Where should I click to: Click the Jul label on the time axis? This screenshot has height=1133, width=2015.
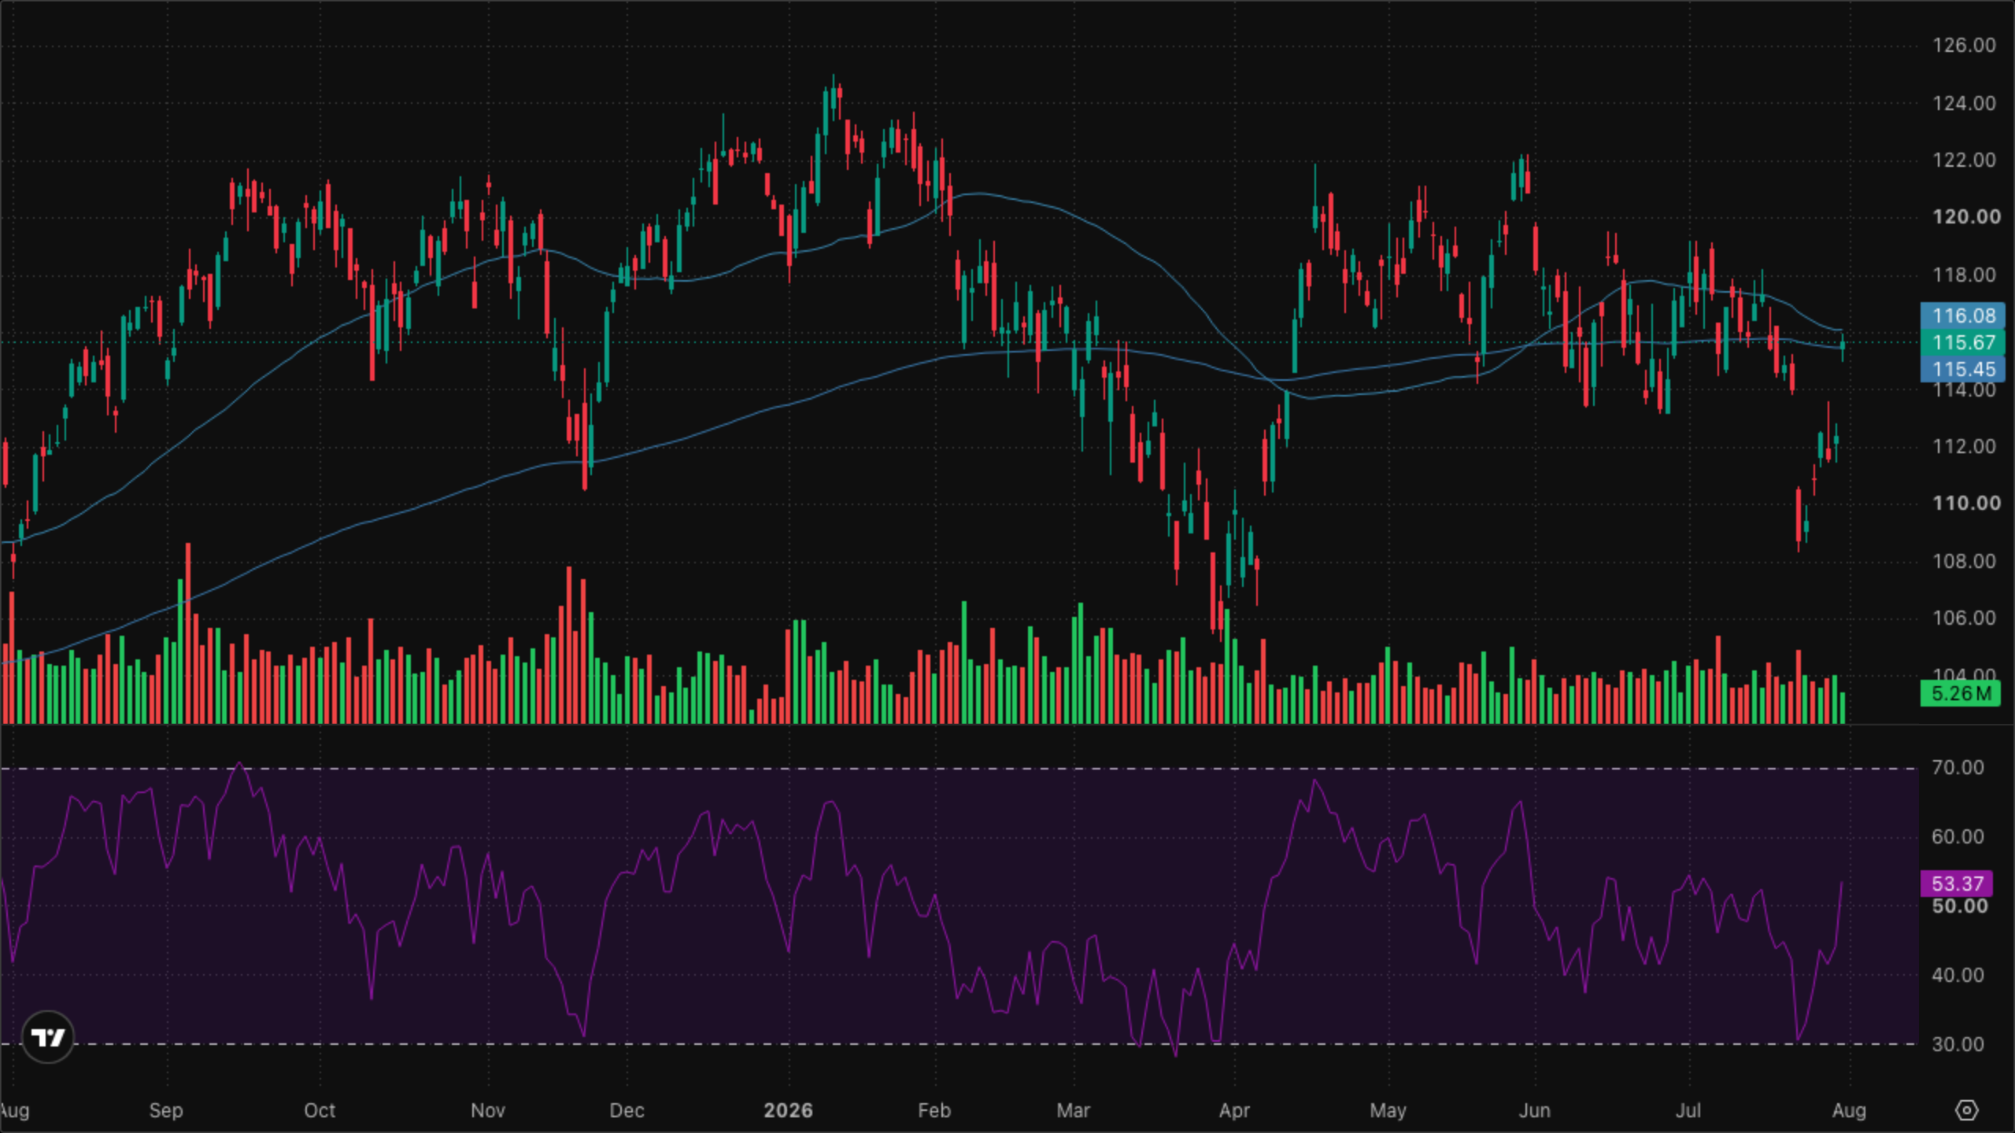1688,1110
